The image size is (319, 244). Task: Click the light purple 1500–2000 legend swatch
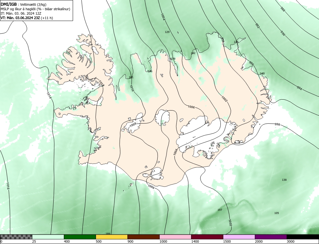[239, 237]
